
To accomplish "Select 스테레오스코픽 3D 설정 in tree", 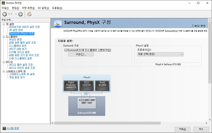I will click(22, 74).
